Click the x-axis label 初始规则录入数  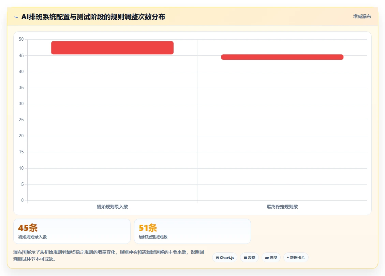tap(113, 207)
